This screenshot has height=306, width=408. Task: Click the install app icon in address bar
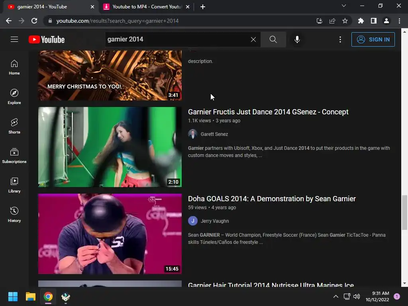(320, 21)
